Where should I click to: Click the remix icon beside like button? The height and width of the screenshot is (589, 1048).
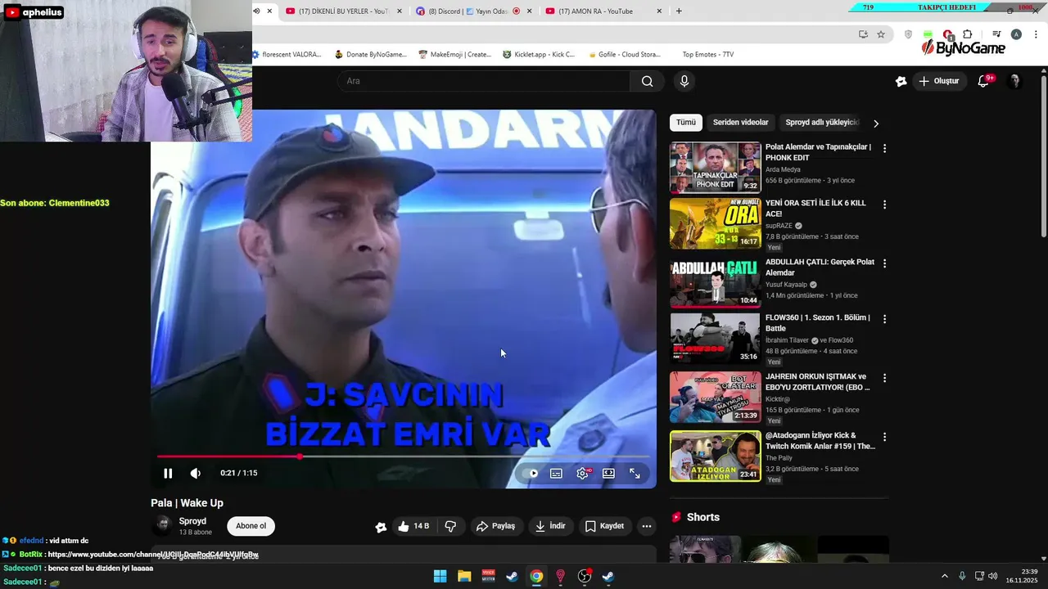[381, 527]
